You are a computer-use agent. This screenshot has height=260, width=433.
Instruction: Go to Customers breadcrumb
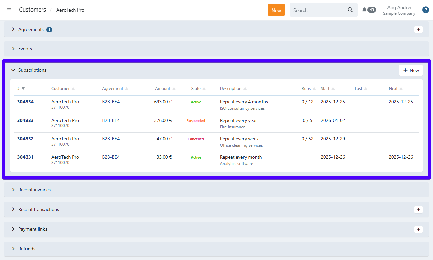[x=32, y=10]
